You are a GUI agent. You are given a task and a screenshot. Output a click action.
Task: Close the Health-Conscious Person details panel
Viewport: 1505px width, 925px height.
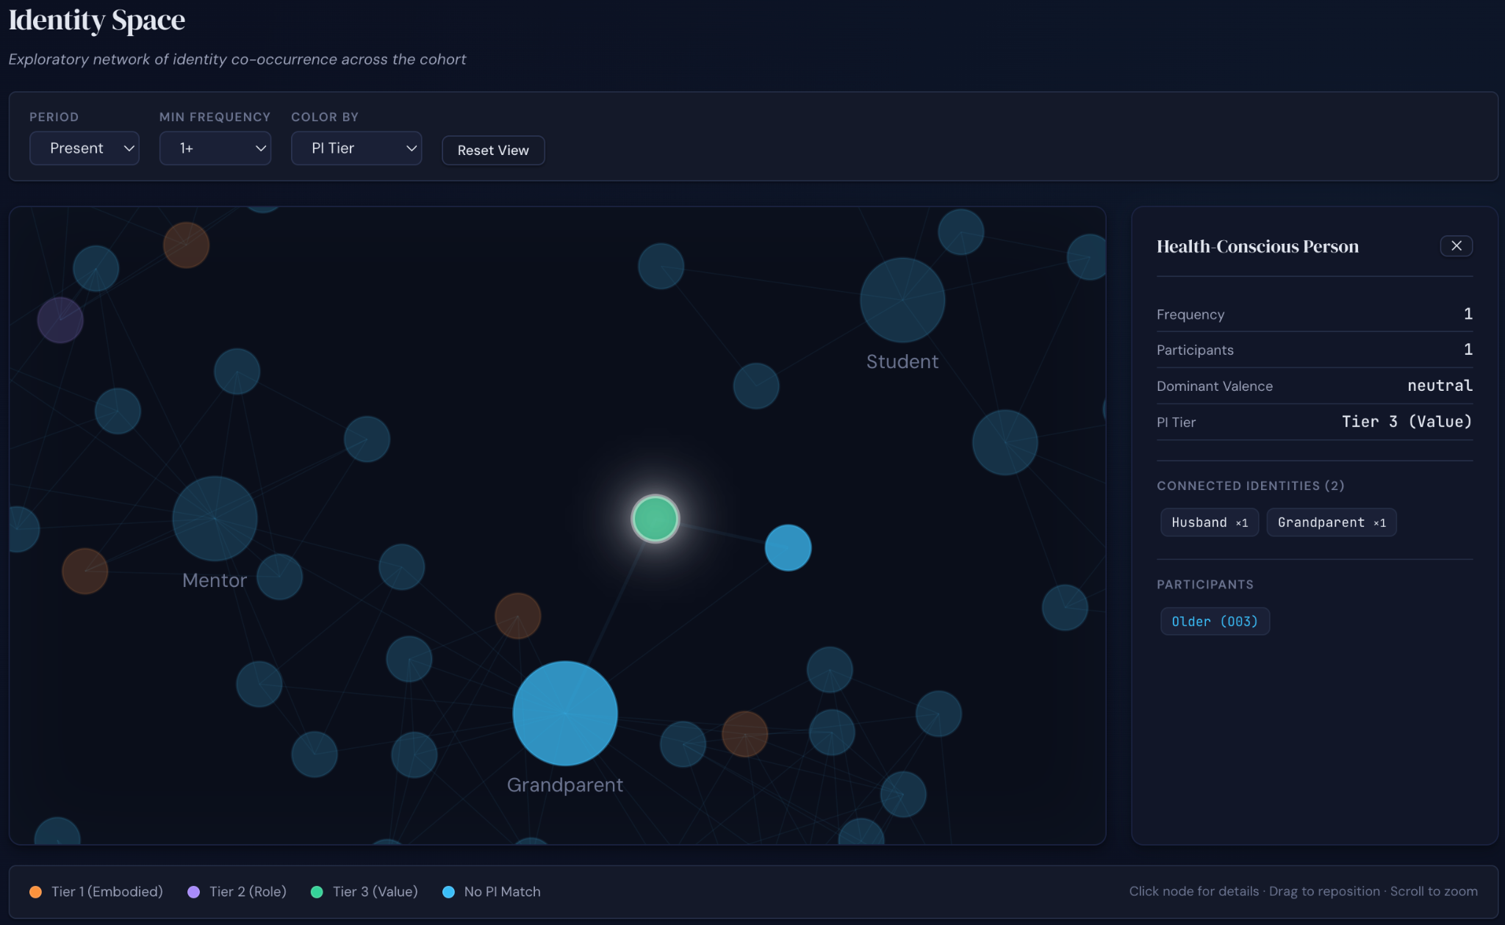click(1456, 245)
